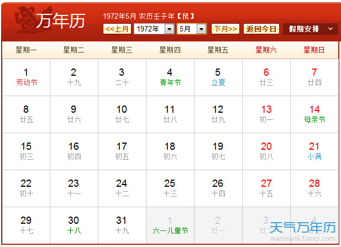The image size is (341, 247).
Task: Select May 20 初八 cell
Action: 266,151
